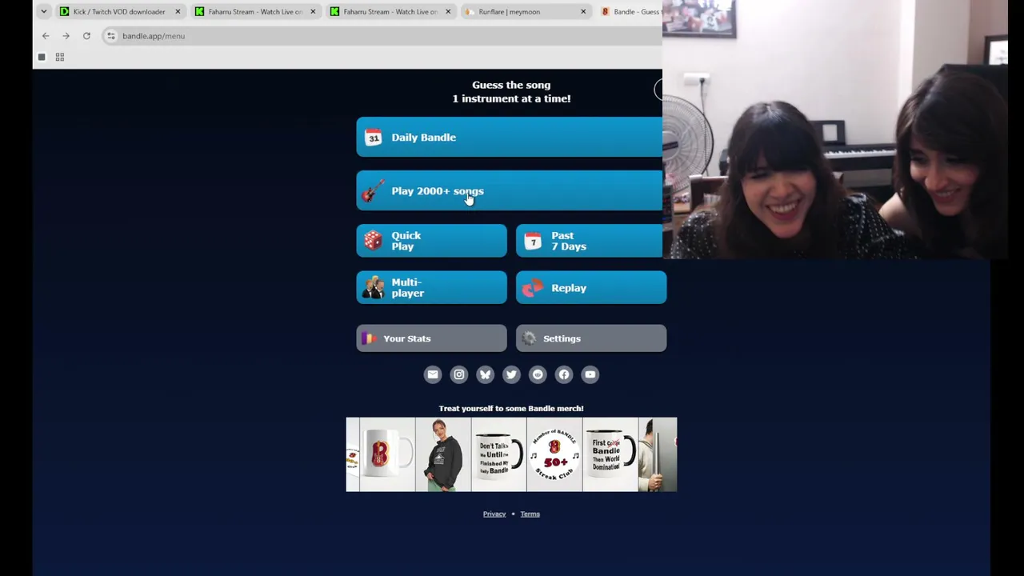
Task: Open the apps grid icon in bookmarks bar
Action: [x=60, y=57]
